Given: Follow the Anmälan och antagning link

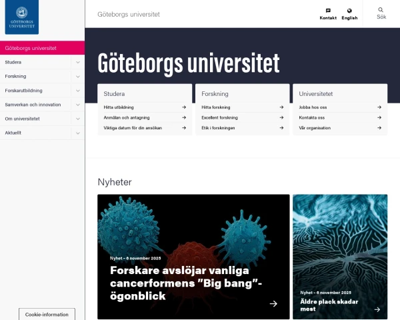Looking at the screenshot, I should click(x=127, y=117).
